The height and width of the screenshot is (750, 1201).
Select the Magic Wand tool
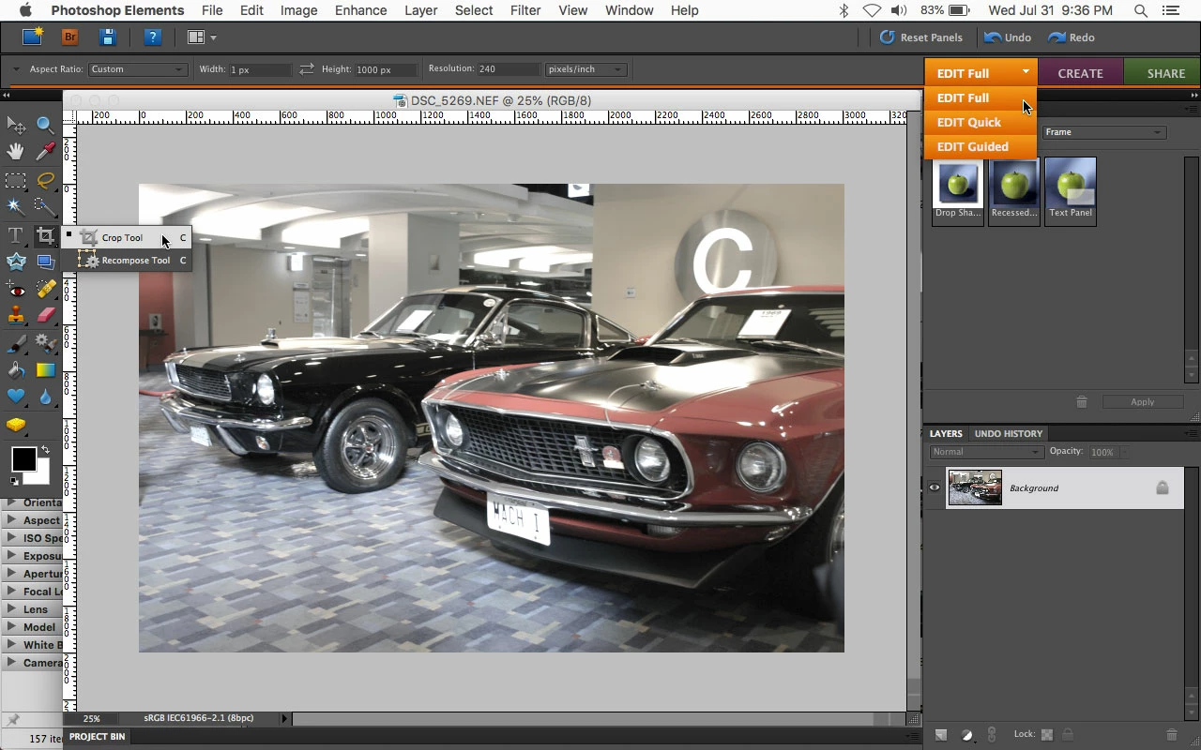[x=16, y=207]
